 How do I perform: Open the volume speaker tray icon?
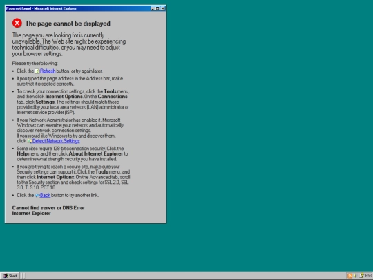coord(355,276)
